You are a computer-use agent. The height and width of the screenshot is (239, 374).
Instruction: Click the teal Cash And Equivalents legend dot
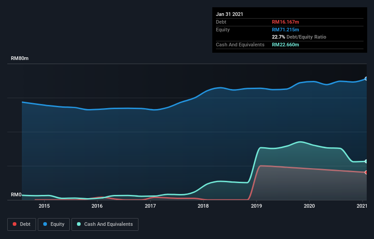pyautogui.click(x=79, y=224)
